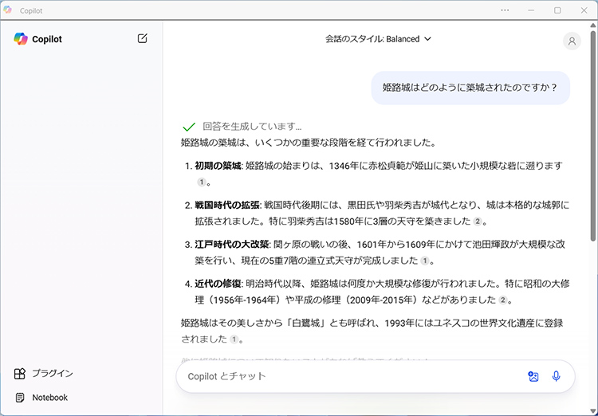Open citation 1 after the 連立式天守 sentence
The width and height of the screenshot is (598, 416).
(x=425, y=261)
